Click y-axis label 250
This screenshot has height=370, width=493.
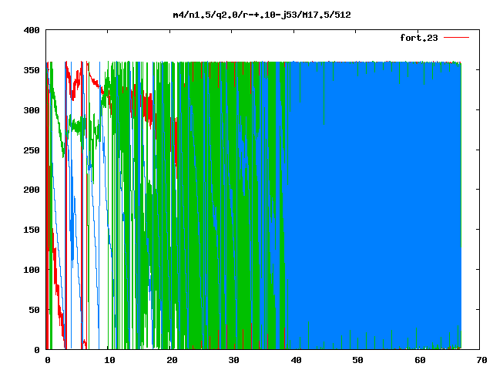32,150
